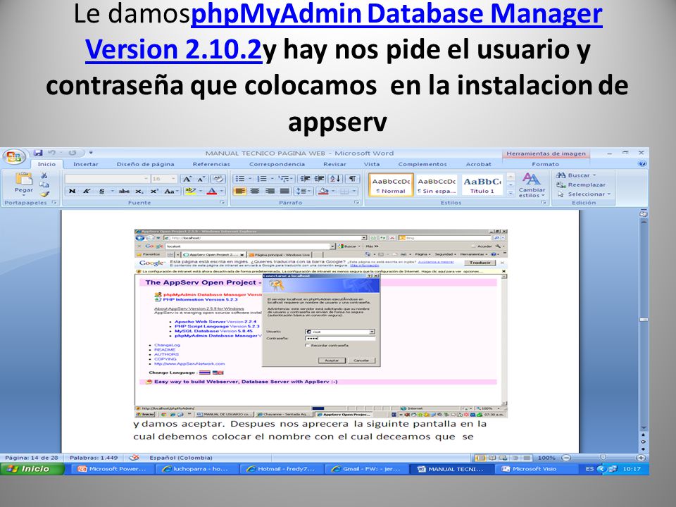
Task: Toggle bold (N) formatting
Action: point(72,191)
